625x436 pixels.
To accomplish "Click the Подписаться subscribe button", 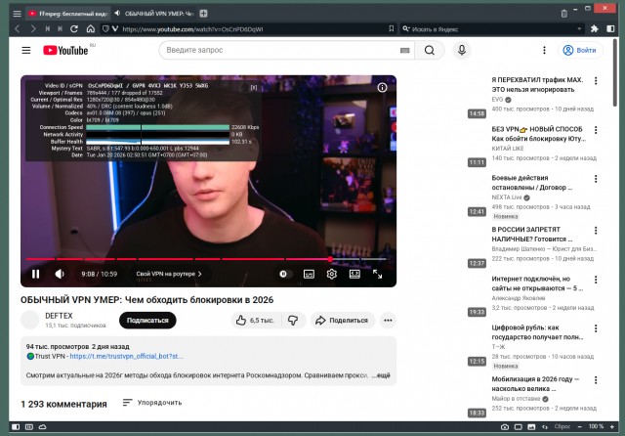I will 147,321.
